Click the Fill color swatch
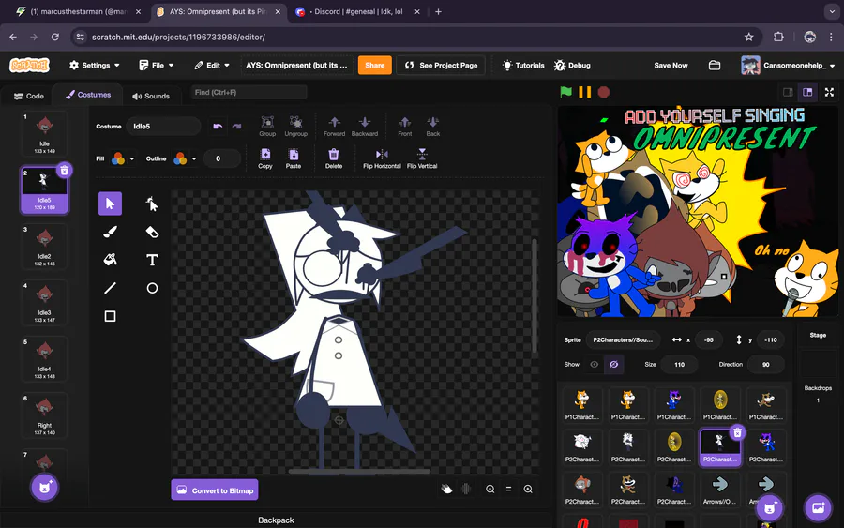The image size is (844, 528). 118,158
